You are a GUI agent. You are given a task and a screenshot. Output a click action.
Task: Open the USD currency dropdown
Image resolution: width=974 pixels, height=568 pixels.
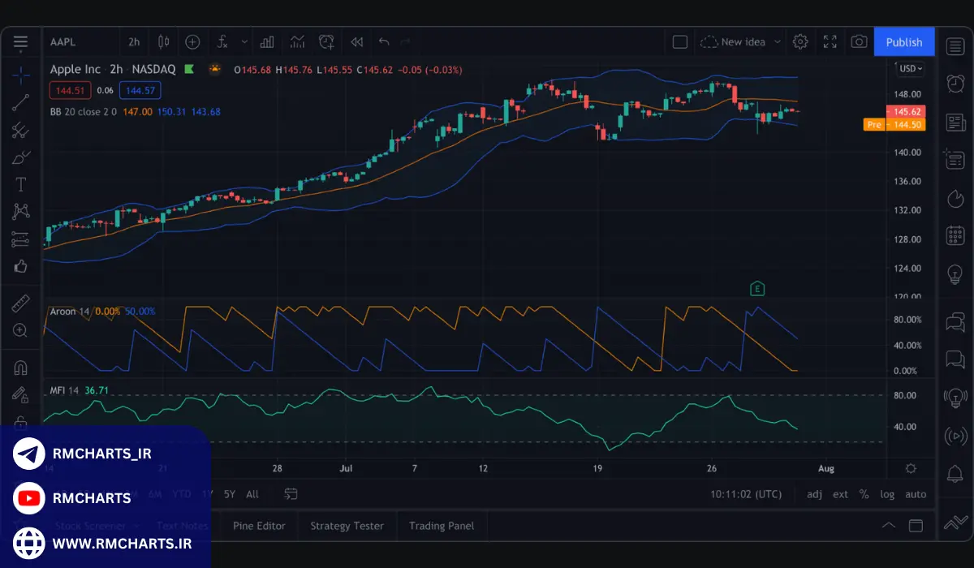tap(910, 69)
